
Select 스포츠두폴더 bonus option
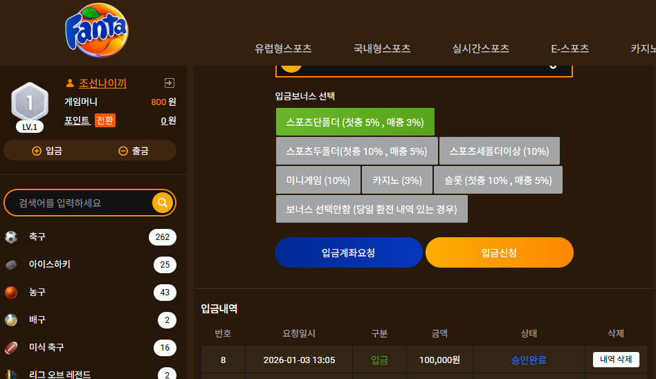click(357, 151)
